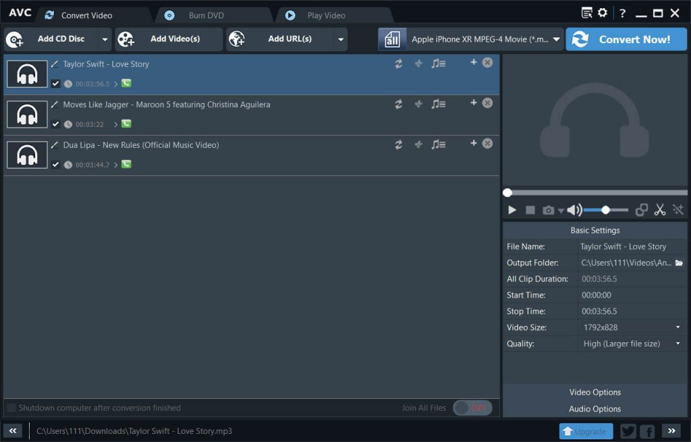Adjust the volume slider handle
The height and width of the screenshot is (442, 691).
pyautogui.click(x=605, y=211)
